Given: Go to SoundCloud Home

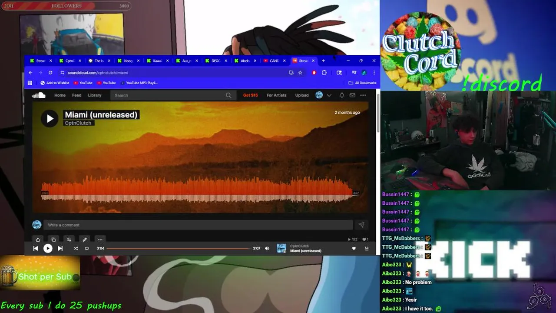Looking at the screenshot, I should tap(60, 95).
